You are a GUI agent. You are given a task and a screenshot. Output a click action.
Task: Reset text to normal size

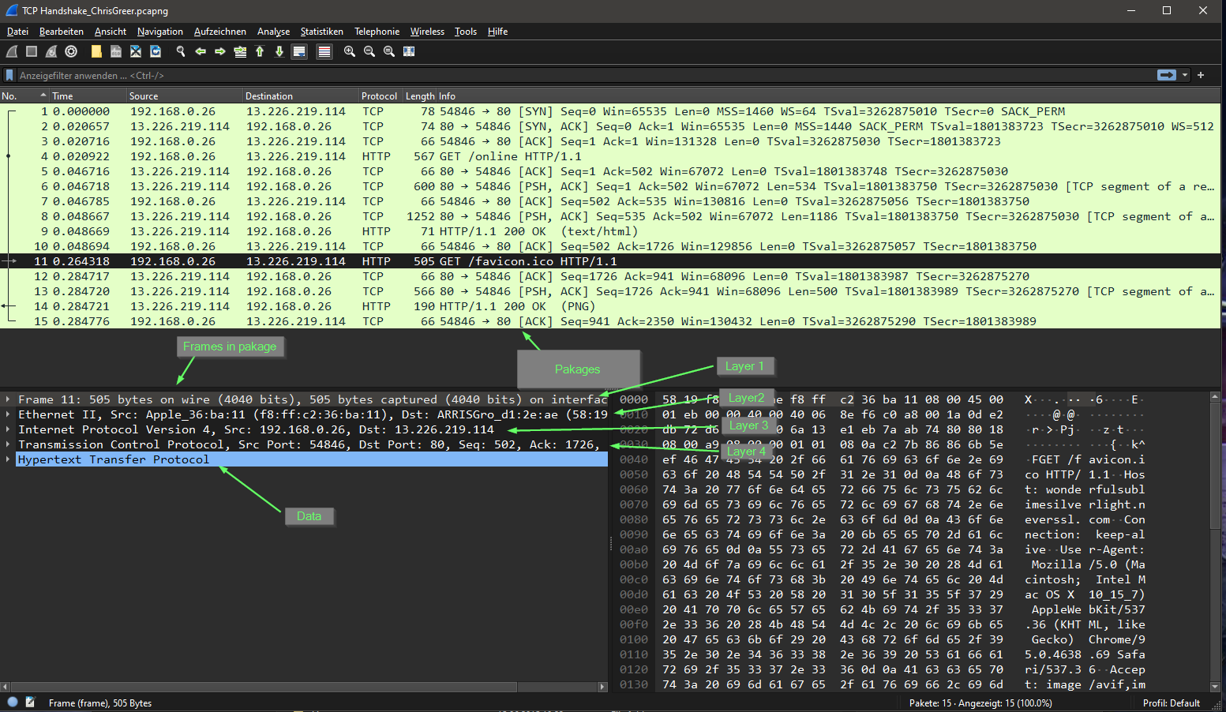coord(389,51)
